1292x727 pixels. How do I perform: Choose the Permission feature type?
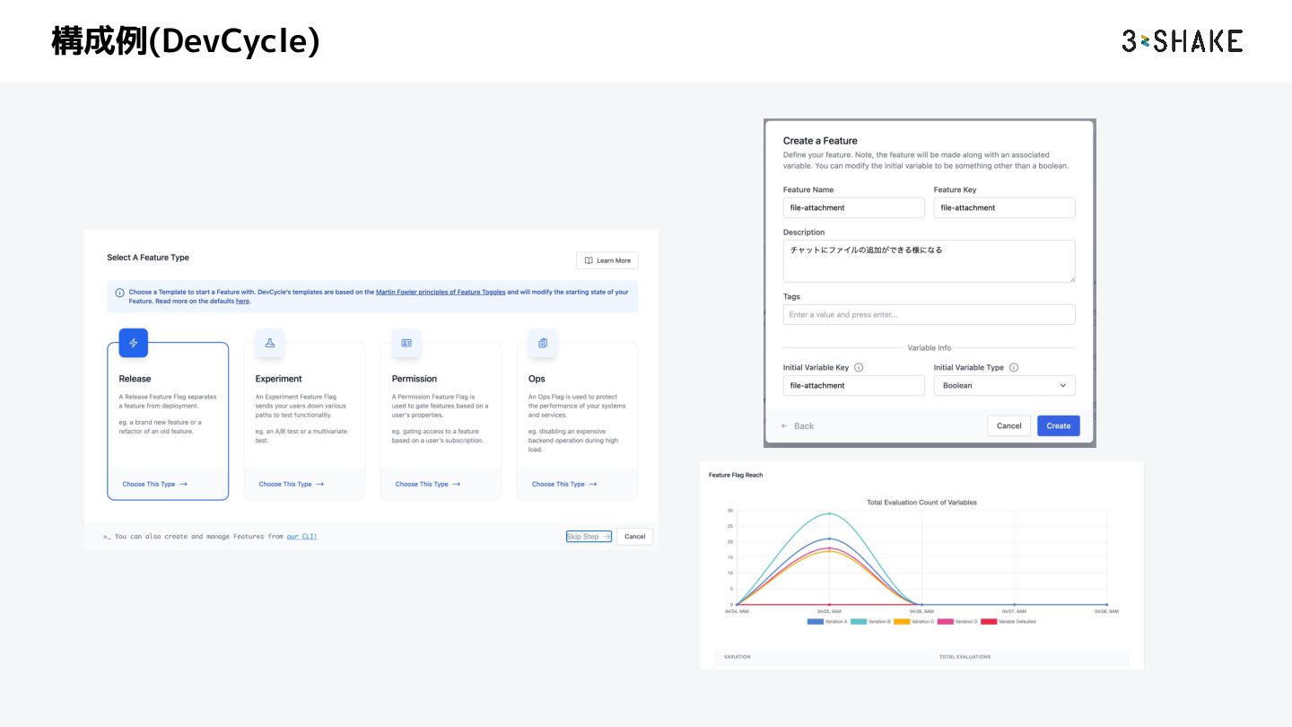tap(427, 484)
